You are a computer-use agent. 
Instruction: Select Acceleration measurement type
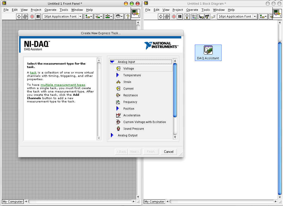coord(132,115)
